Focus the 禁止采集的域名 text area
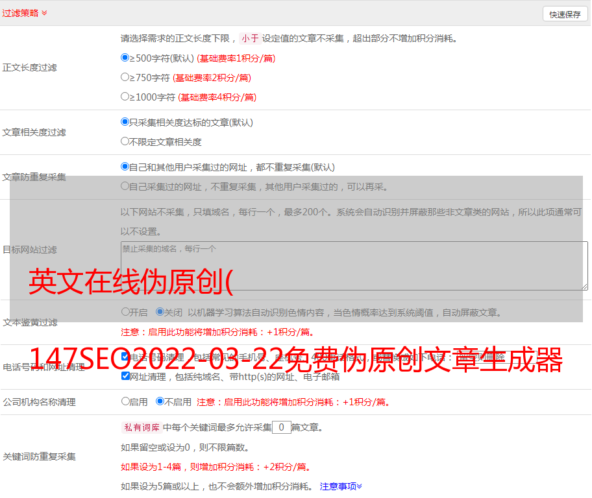The image size is (592, 498). click(354, 266)
